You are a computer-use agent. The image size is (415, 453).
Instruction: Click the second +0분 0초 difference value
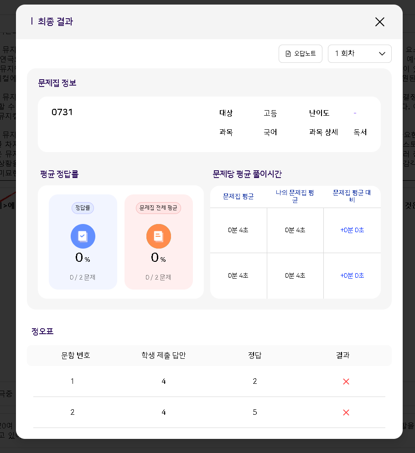352,276
